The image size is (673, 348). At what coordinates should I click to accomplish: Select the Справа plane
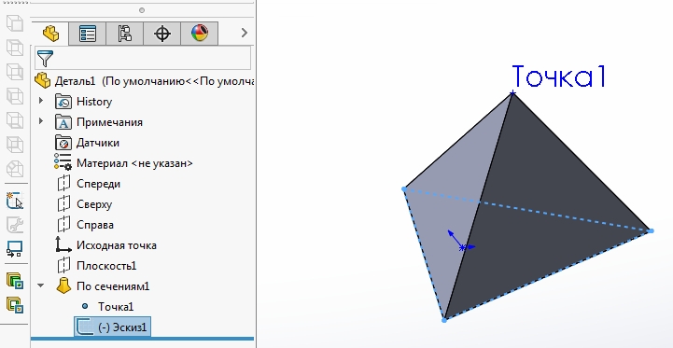[95, 225]
